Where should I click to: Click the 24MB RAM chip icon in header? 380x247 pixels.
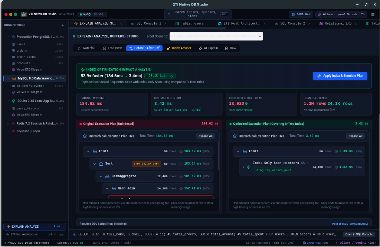[293, 14]
